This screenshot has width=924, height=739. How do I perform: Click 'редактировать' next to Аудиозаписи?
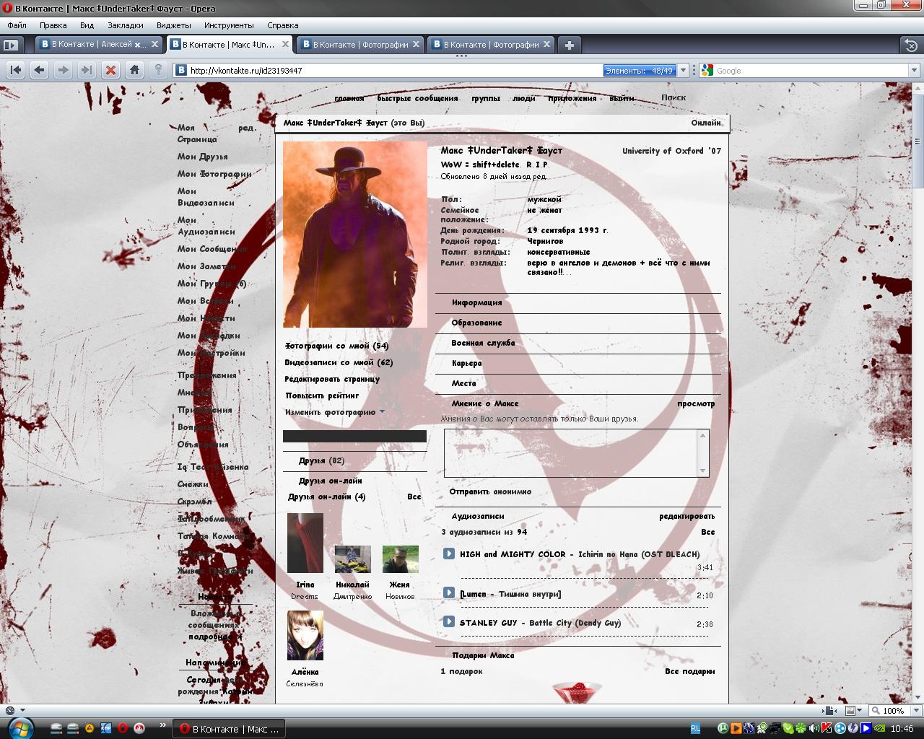tap(687, 517)
